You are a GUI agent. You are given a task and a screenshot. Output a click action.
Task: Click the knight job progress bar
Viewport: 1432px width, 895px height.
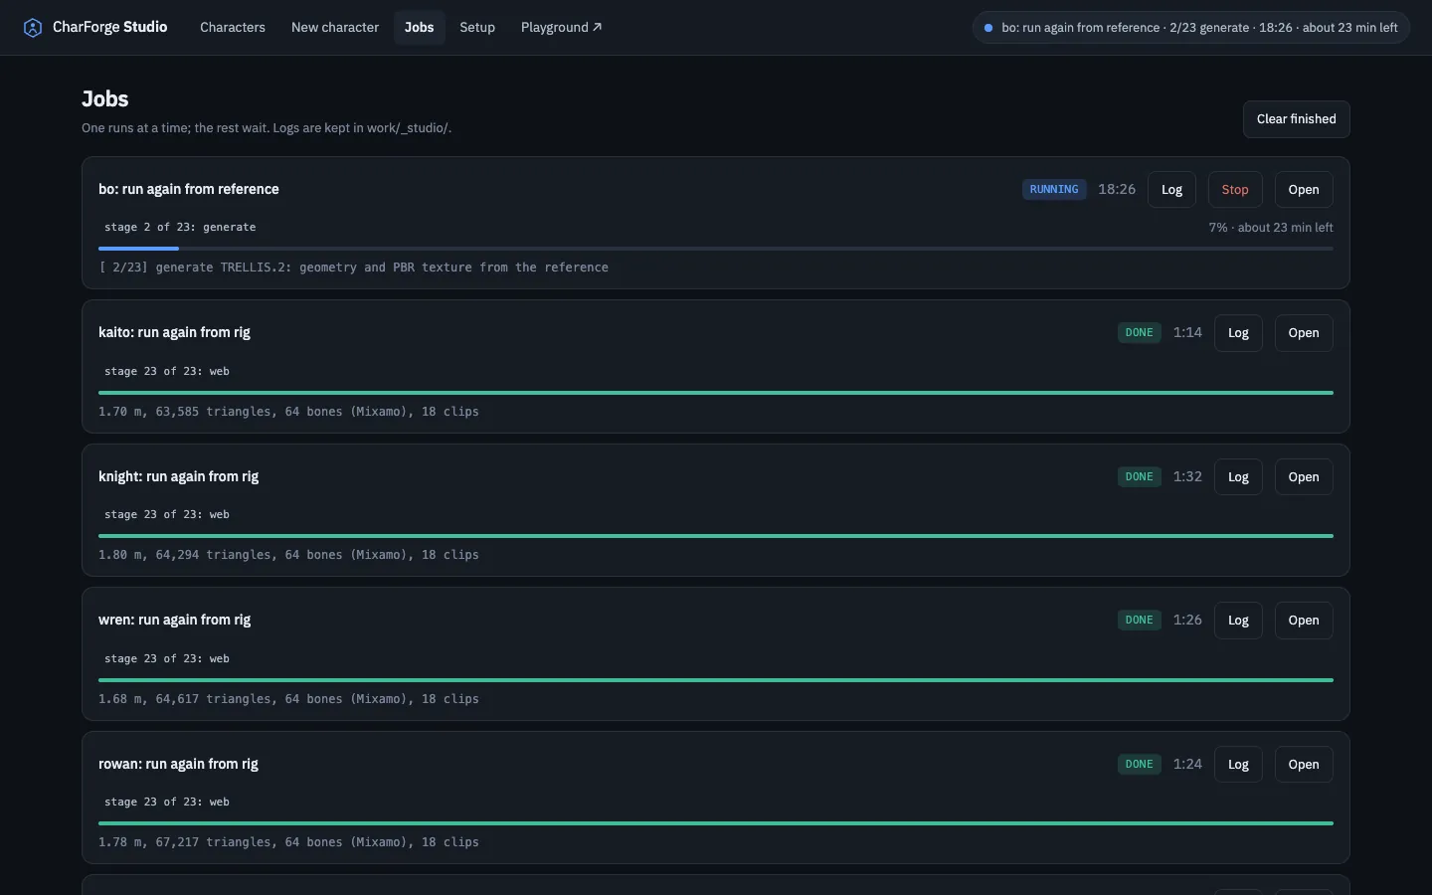716,536
